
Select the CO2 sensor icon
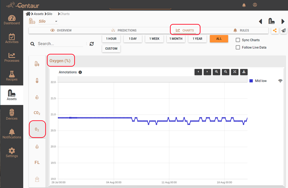tap(37, 113)
